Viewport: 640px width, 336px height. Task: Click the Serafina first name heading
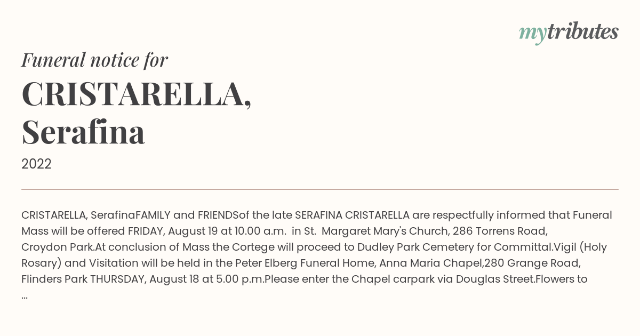83,132
